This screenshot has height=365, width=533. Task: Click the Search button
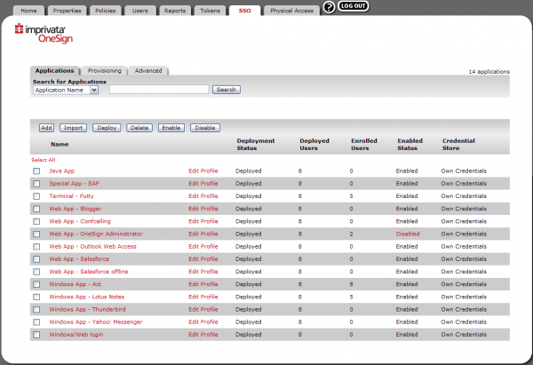[x=227, y=90]
